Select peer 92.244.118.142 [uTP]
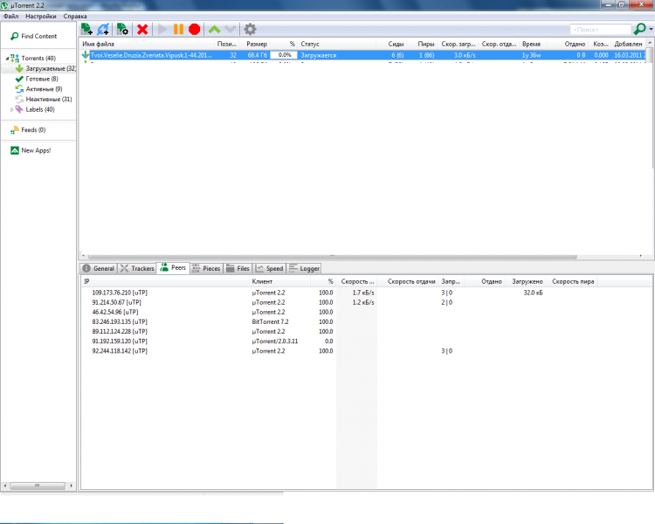The height and width of the screenshot is (524, 655). click(120, 351)
